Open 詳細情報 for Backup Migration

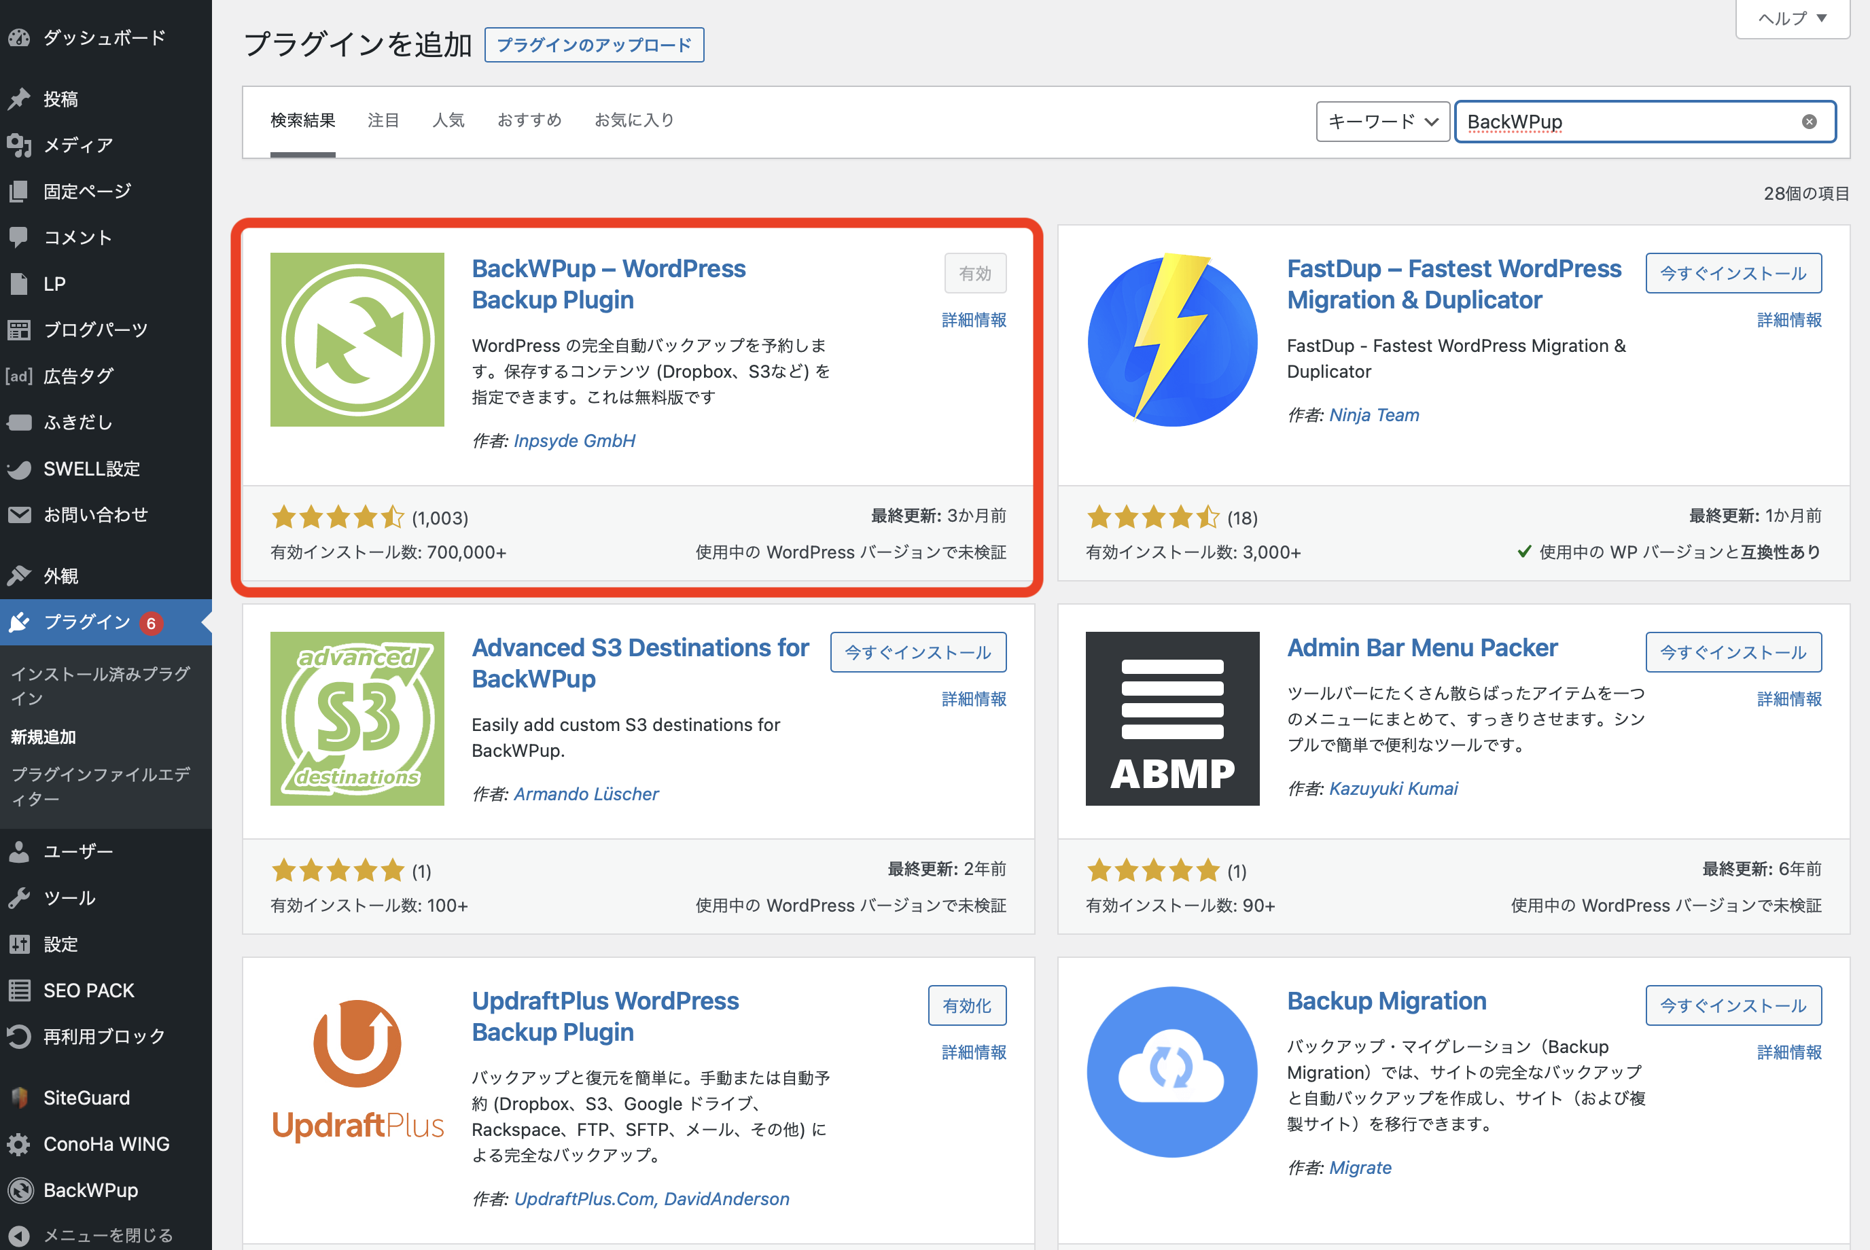coord(1789,1052)
